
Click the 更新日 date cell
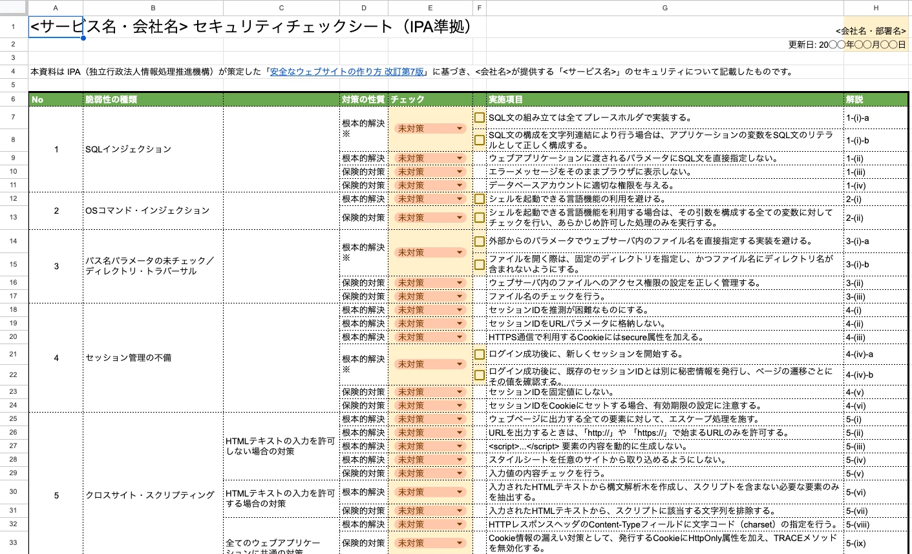point(847,45)
